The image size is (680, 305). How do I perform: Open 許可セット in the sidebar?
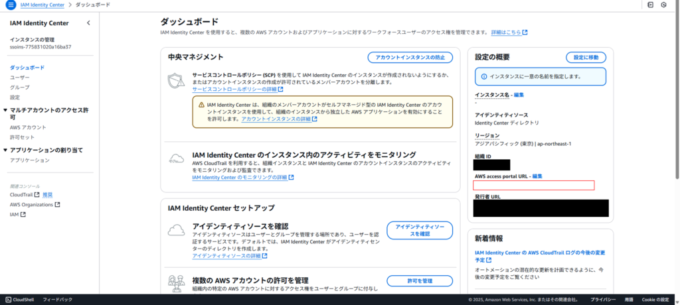22,137
